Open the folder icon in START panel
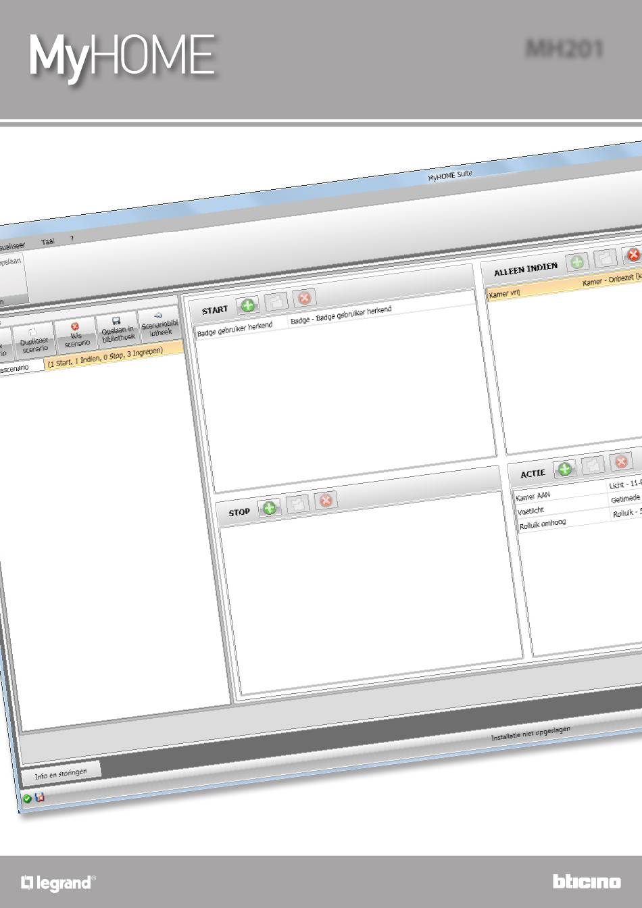 276,302
